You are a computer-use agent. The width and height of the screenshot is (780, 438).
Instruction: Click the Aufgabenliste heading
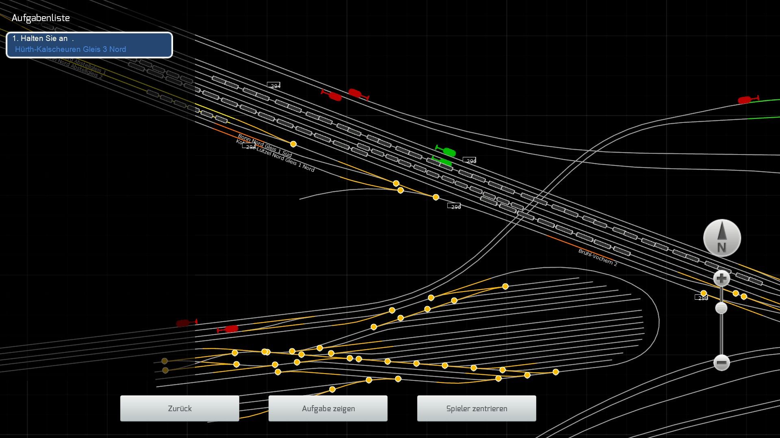41,18
